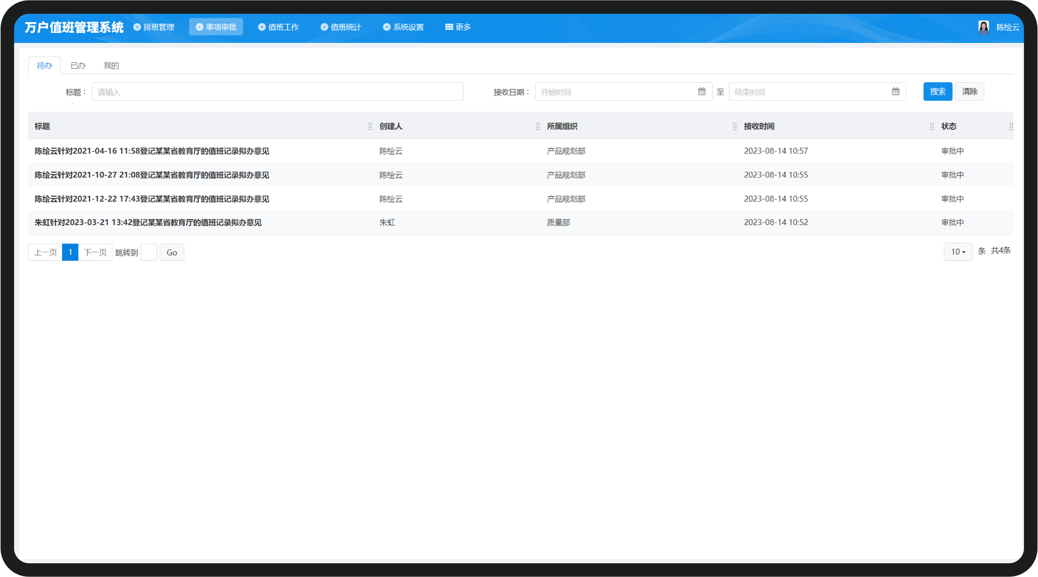Viewport: 1038px width, 577px height.
Task: Open the 值班工作 menu
Action: tap(278, 27)
